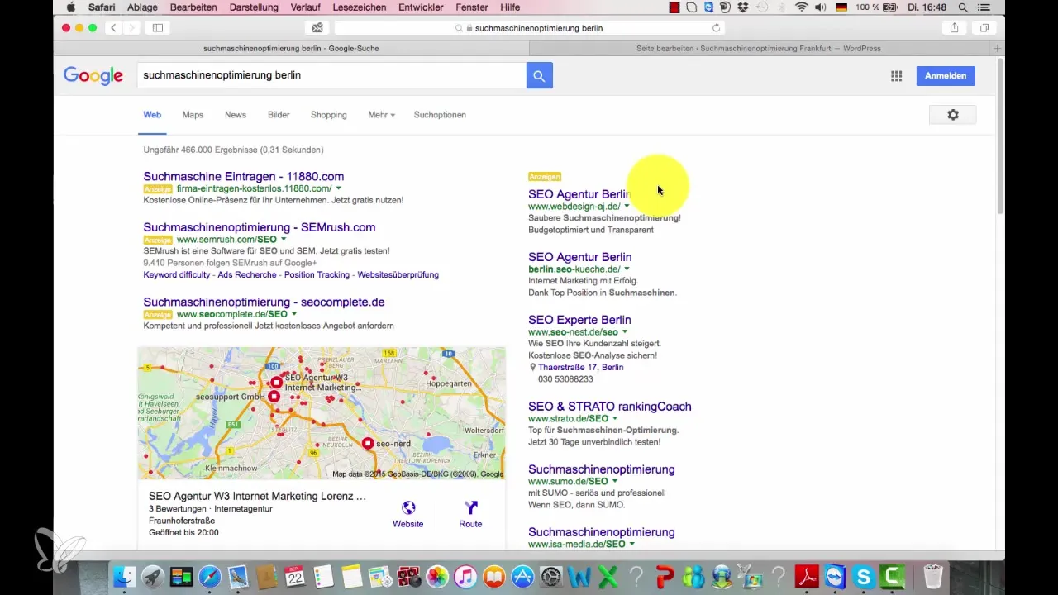Open SEO Experte Berlin ad

tap(579, 320)
